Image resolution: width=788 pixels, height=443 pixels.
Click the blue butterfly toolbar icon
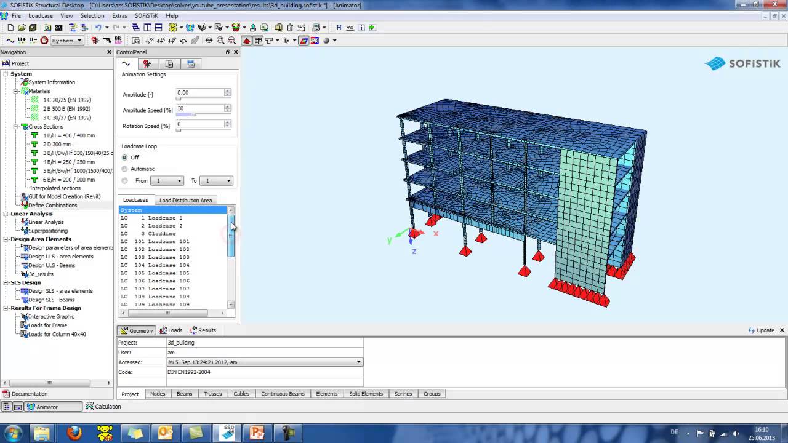coord(190,28)
